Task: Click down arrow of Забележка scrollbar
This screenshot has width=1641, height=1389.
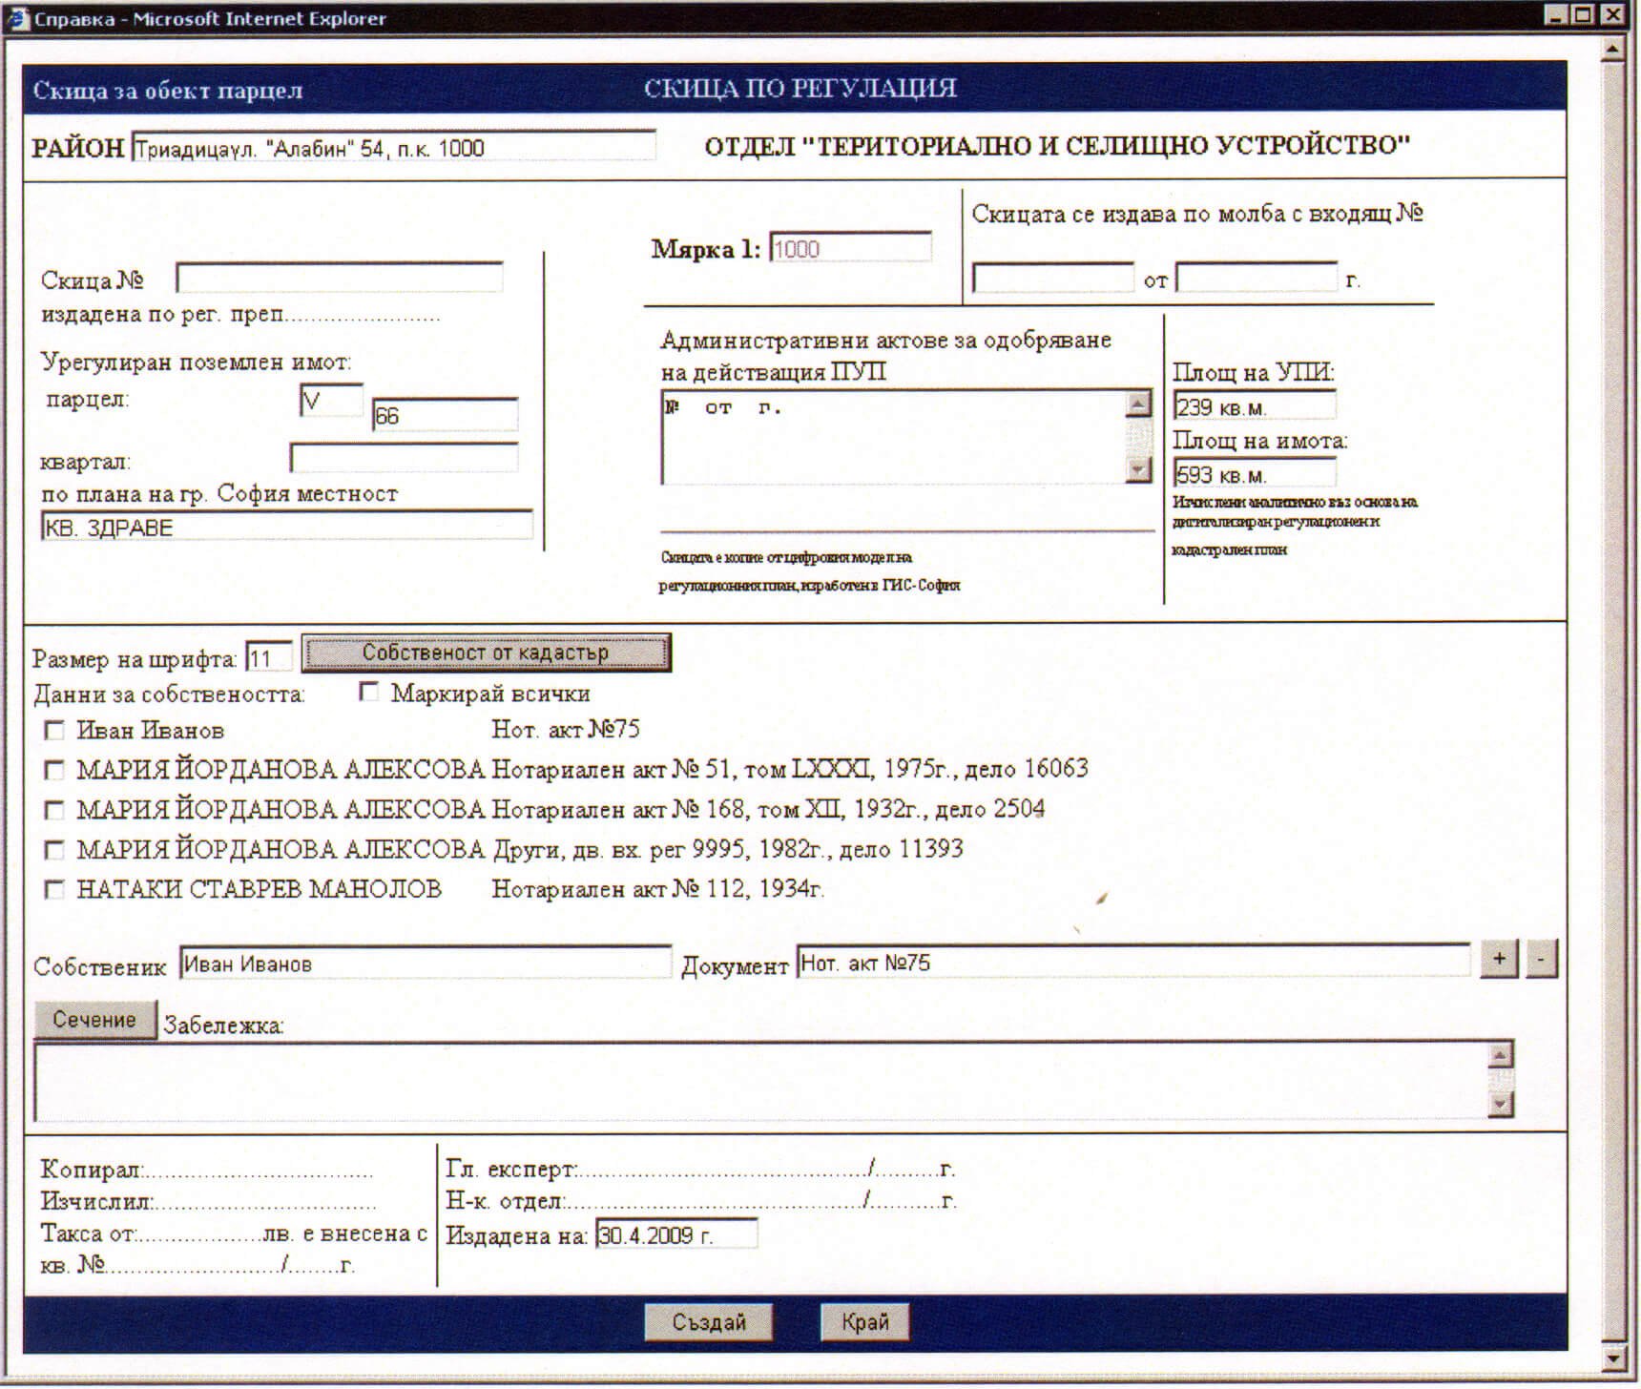Action: click(x=1501, y=1105)
